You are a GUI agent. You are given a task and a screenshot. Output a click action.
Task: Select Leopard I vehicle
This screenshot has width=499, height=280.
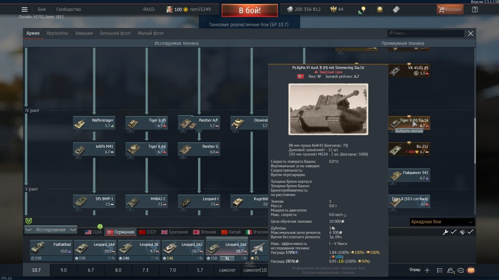(199, 201)
